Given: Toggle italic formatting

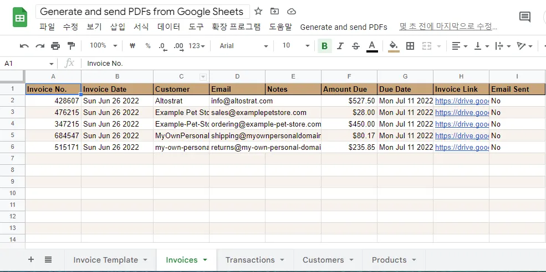Looking at the screenshot, I should [x=340, y=46].
